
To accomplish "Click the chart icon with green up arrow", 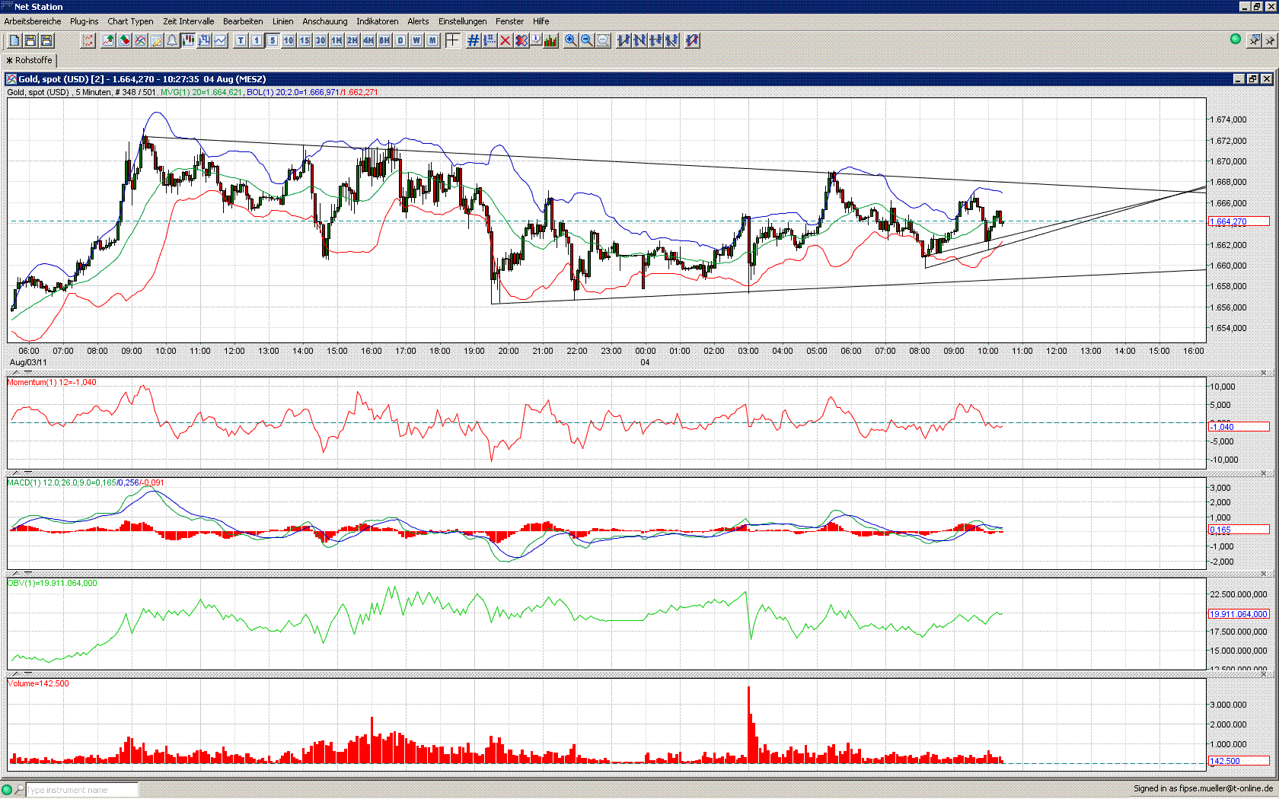I will tap(109, 40).
